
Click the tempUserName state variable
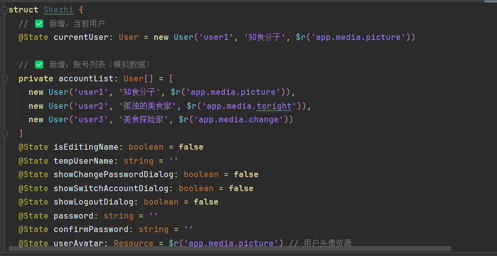(84, 161)
